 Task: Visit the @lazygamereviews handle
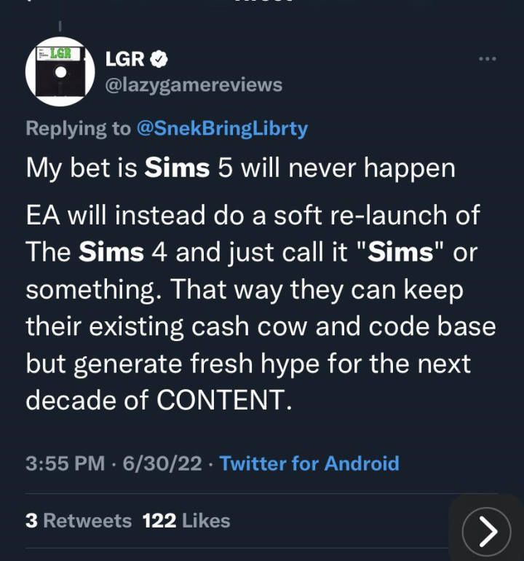pyautogui.click(x=194, y=85)
